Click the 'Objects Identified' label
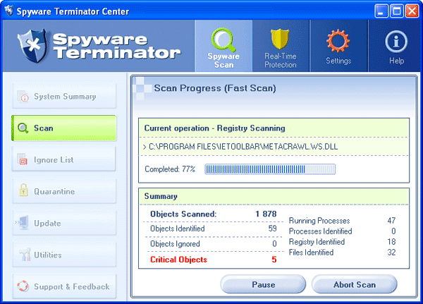The image size is (423, 304). pyautogui.click(x=177, y=229)
